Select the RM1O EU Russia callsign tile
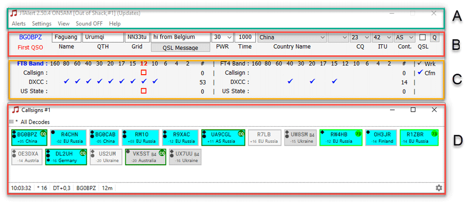The image size is (465, 205). [x=141, y=137]
